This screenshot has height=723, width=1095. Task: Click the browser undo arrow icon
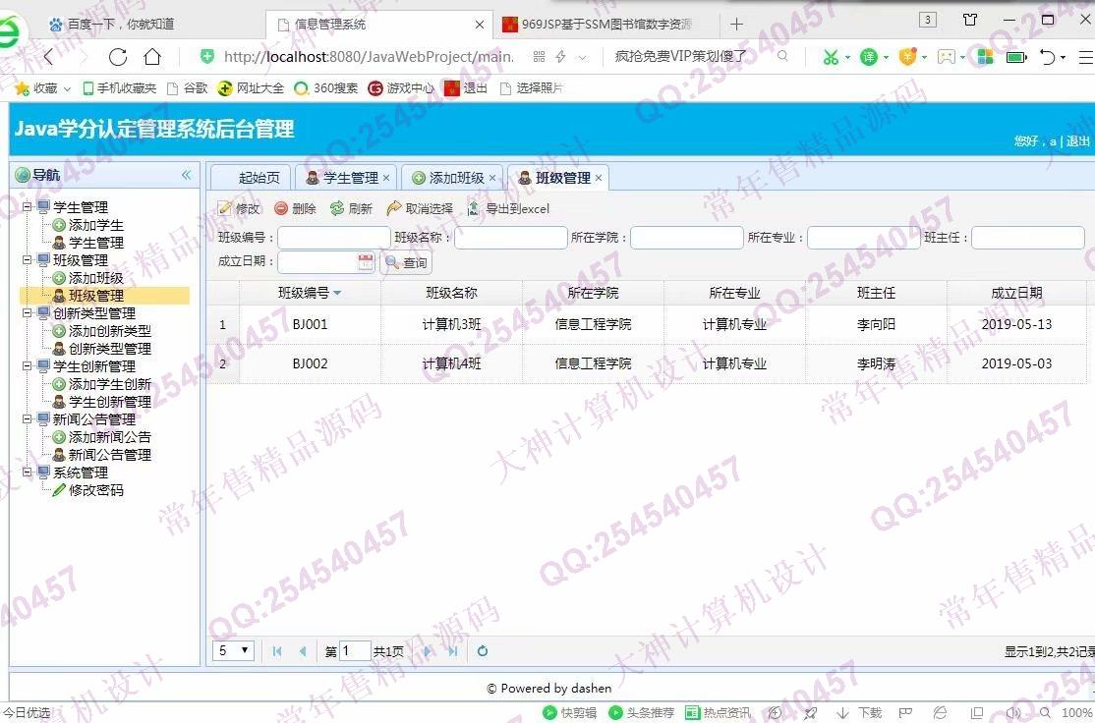1047,57
